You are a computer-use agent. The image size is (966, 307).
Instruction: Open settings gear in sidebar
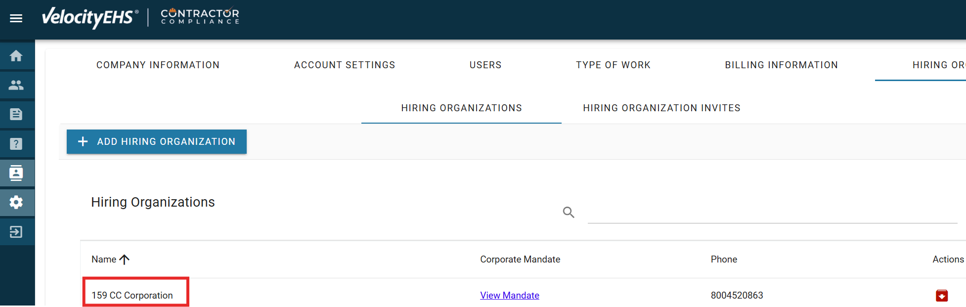[16, 202]
